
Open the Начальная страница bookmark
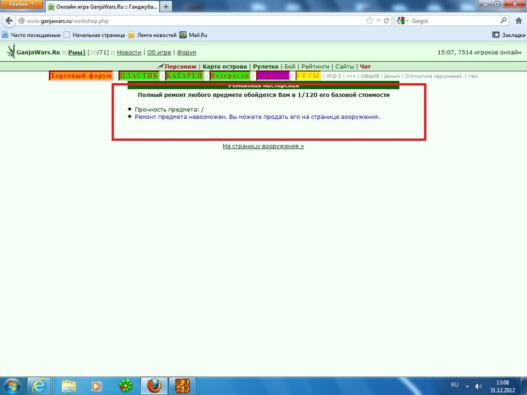[95, 35]
